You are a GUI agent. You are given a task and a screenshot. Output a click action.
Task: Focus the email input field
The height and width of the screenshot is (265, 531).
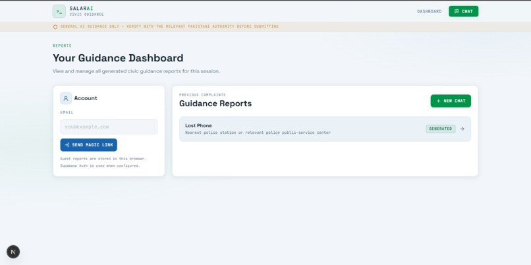point(109,127)
